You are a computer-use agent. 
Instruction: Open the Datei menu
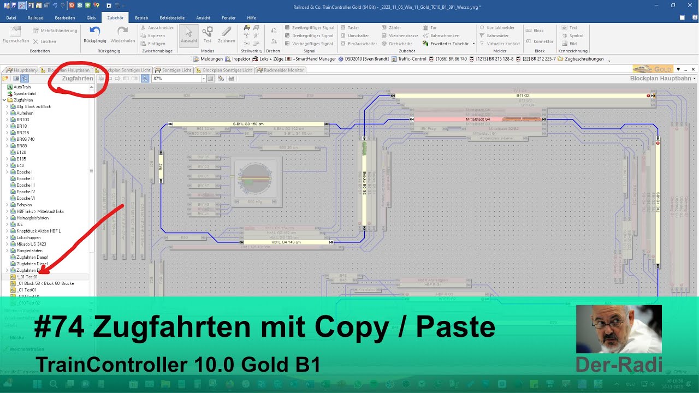coord(11,17)
